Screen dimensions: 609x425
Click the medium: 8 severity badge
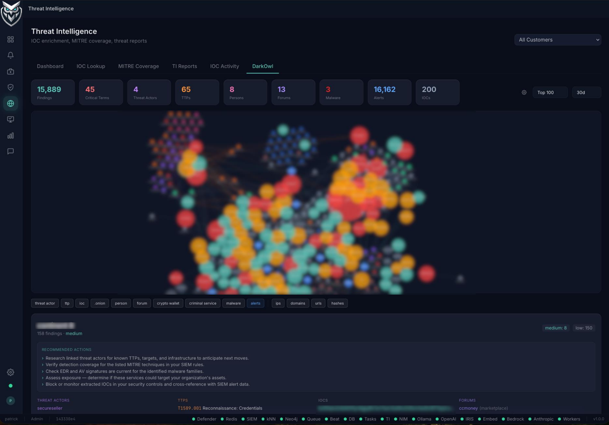556,328
